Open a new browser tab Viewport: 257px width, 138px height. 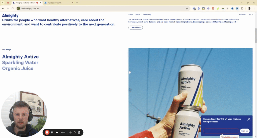tap(77, 3)
